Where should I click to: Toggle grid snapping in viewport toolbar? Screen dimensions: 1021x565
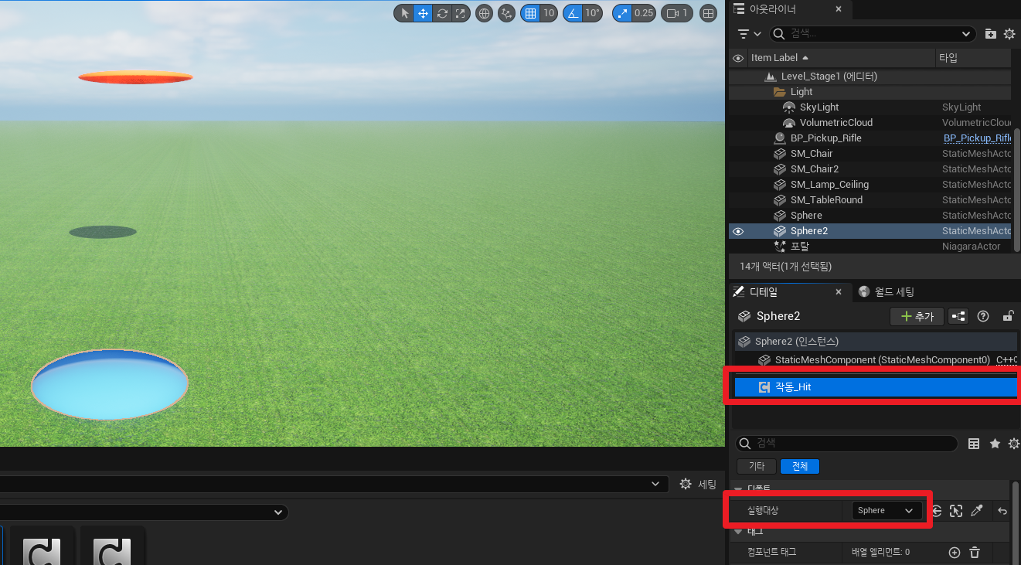(x=529, y=13)
